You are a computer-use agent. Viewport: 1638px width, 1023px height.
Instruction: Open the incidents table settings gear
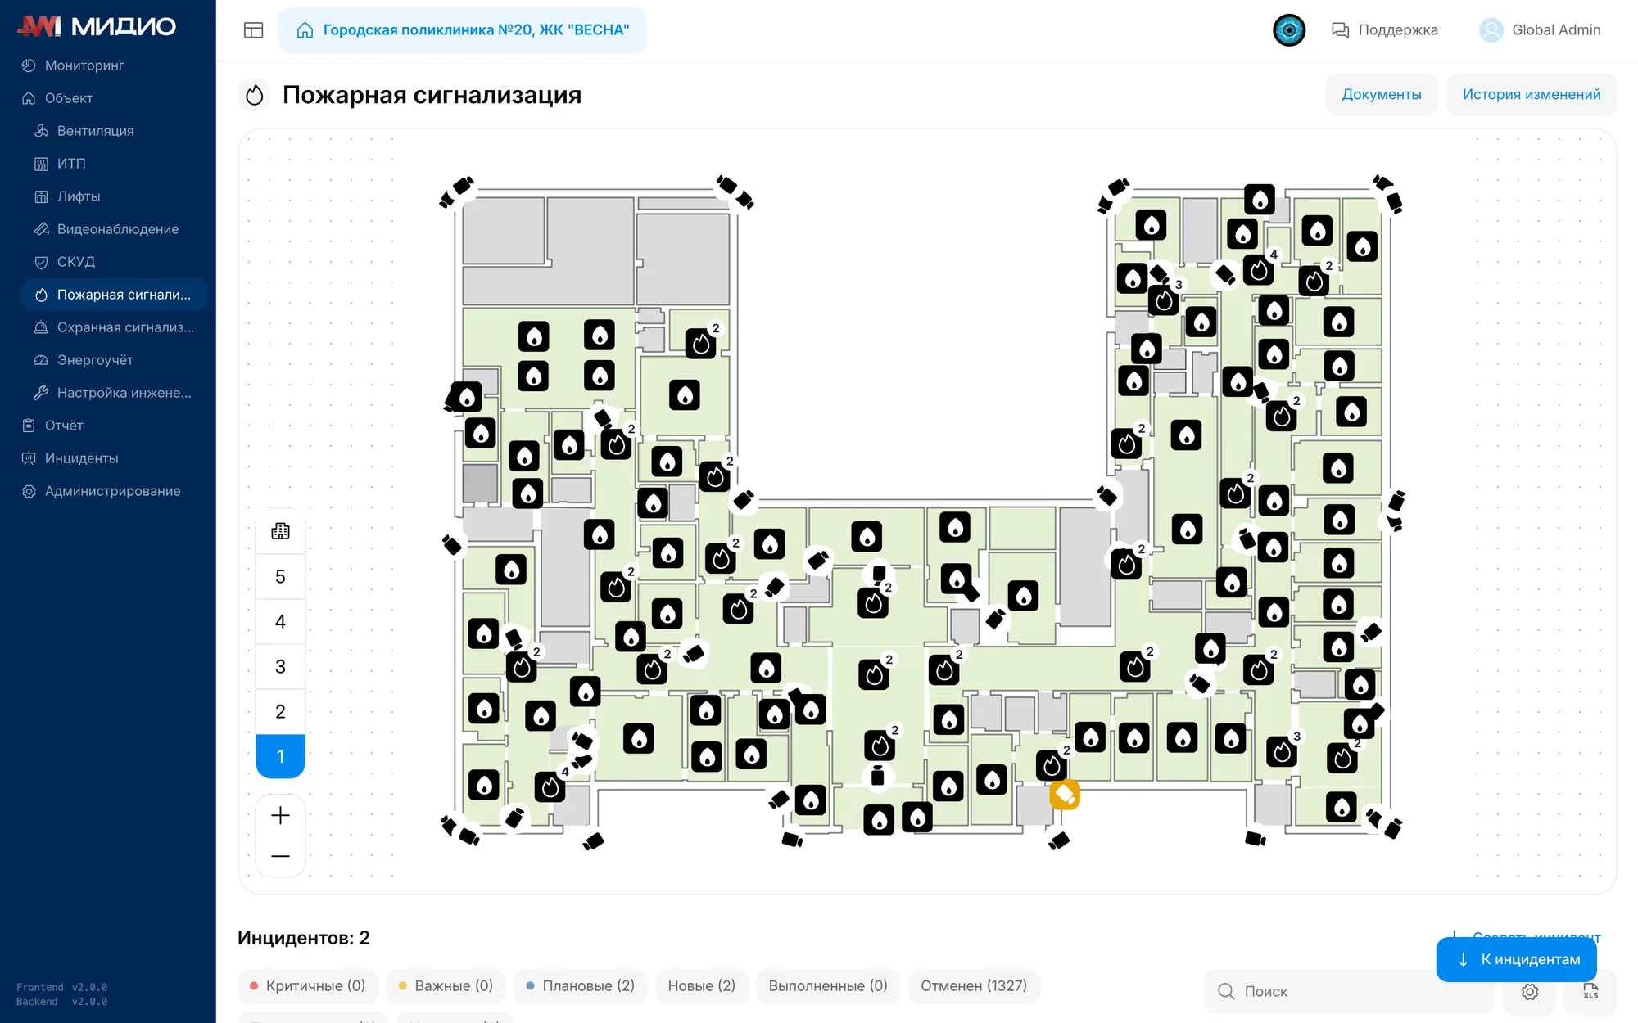pos(1529,991)
